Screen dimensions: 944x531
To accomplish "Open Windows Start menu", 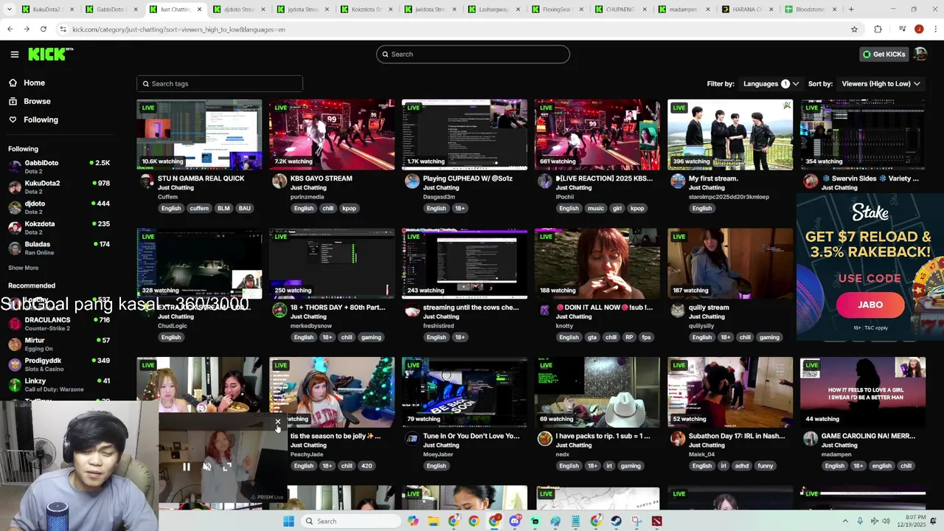I will tap(288, 521).
